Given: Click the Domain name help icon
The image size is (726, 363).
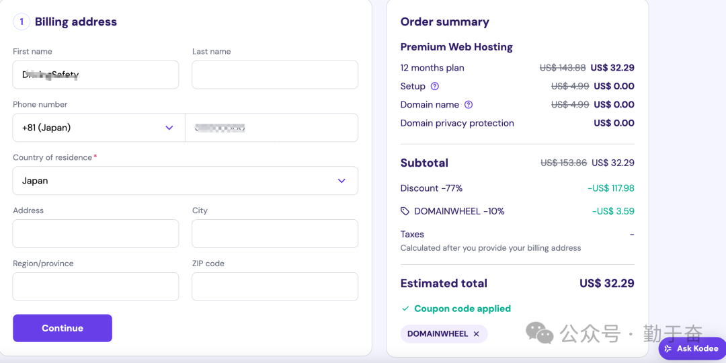Looking at the screenshot, I should click(469, 105).
